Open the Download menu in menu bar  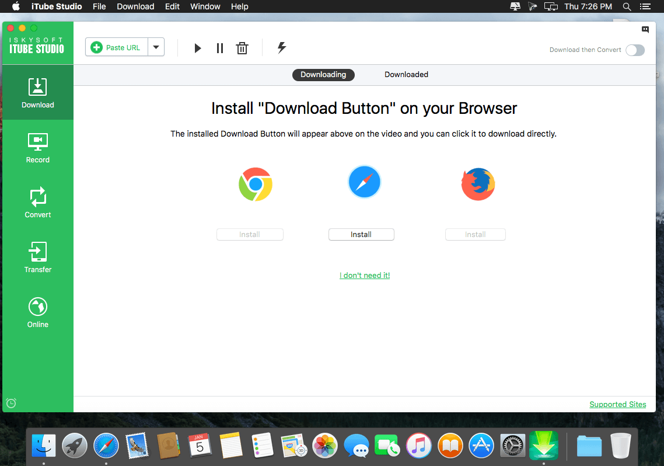click(135, 6)
